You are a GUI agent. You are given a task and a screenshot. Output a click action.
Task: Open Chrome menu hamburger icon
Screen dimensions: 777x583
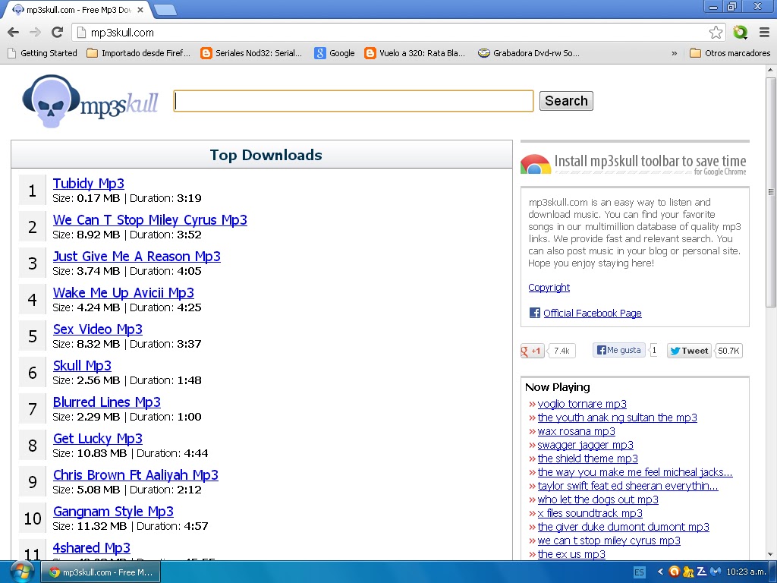pos(765,33)
